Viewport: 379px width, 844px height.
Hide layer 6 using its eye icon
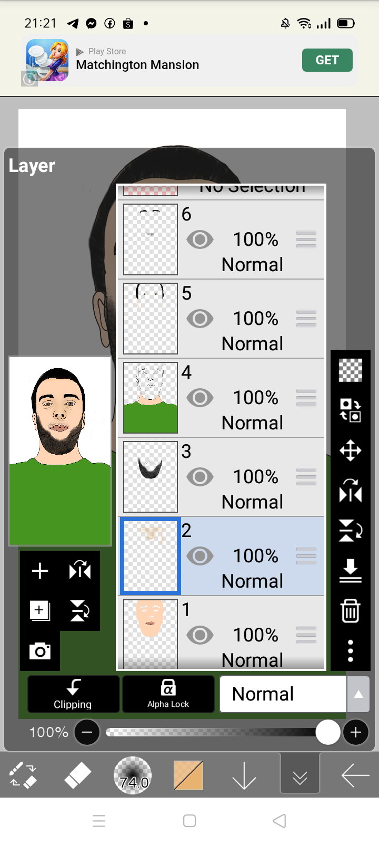pyautogui.click(x=200, y=239)
